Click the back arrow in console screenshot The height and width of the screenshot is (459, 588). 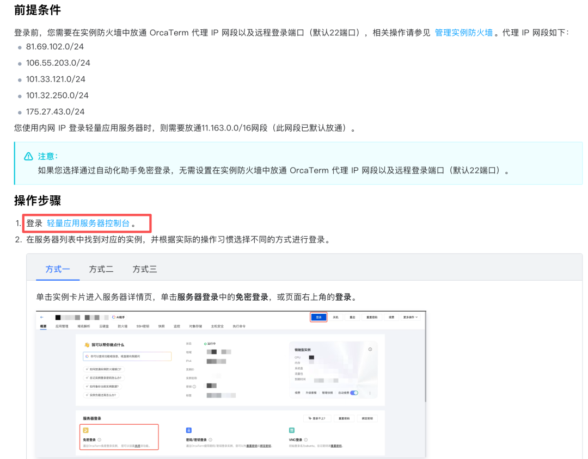click(x=42, y=317)
